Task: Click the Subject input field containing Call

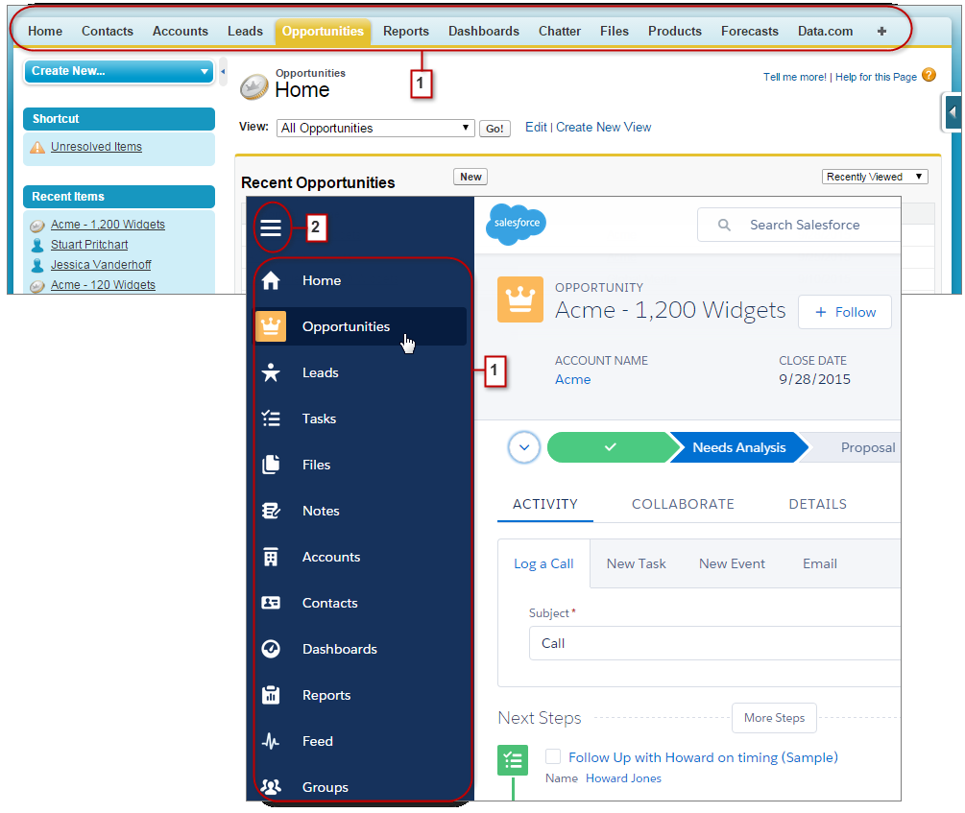Action: point(715,643)
